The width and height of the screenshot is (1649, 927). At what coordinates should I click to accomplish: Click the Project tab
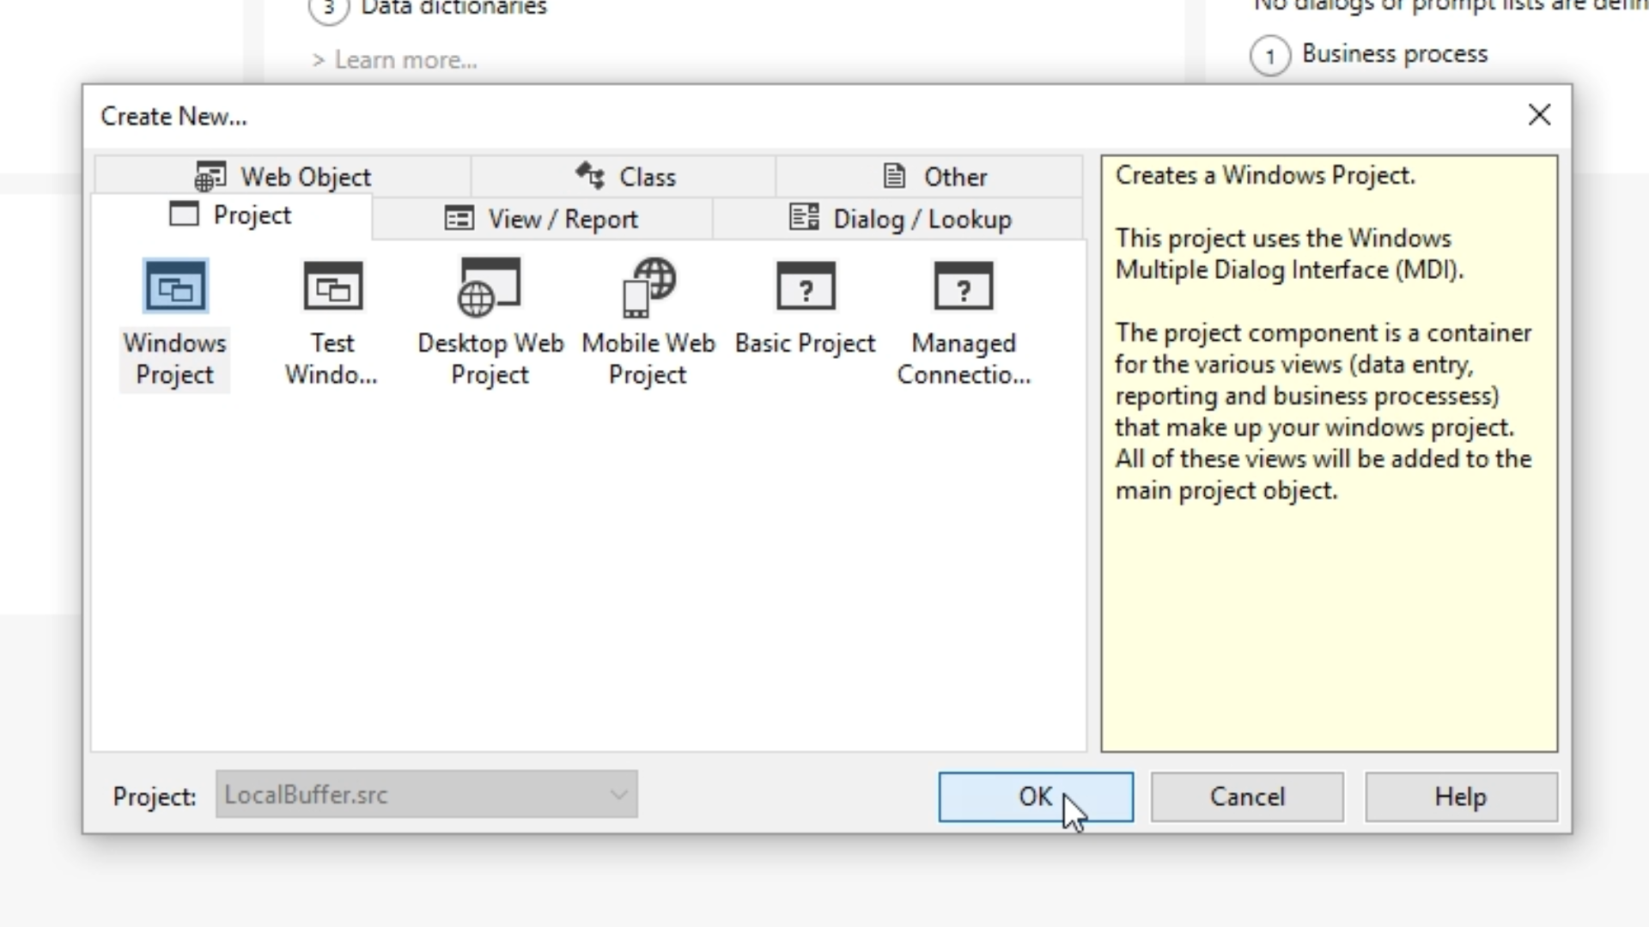click(x=232, y=215)
